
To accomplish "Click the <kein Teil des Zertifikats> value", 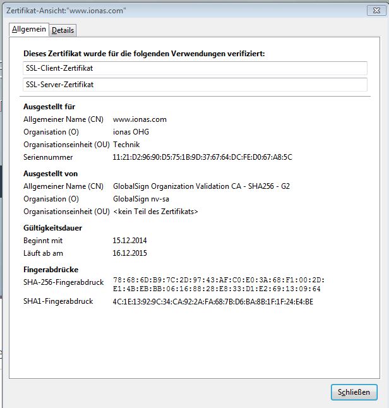I will click(155, 212).
